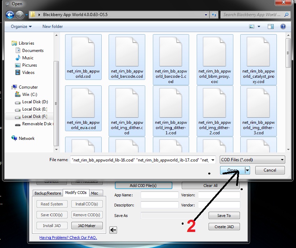The width and height of the screenshot is (296, 248).
Task: Click the Version input field
Action: click(x=219, y=195)
